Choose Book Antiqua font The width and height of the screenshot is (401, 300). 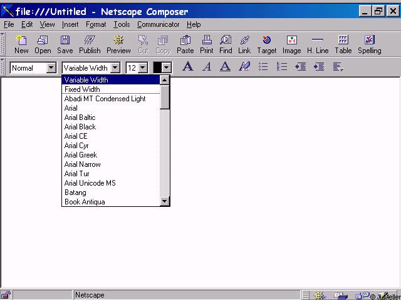tap(111, 202)
